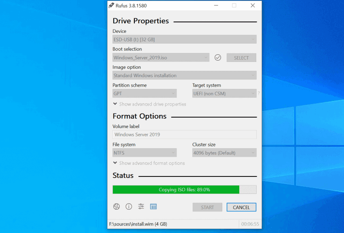Click the target system help question mark
Image resolution: width=344 pixels, height=233 pixels.
[259, 93]
